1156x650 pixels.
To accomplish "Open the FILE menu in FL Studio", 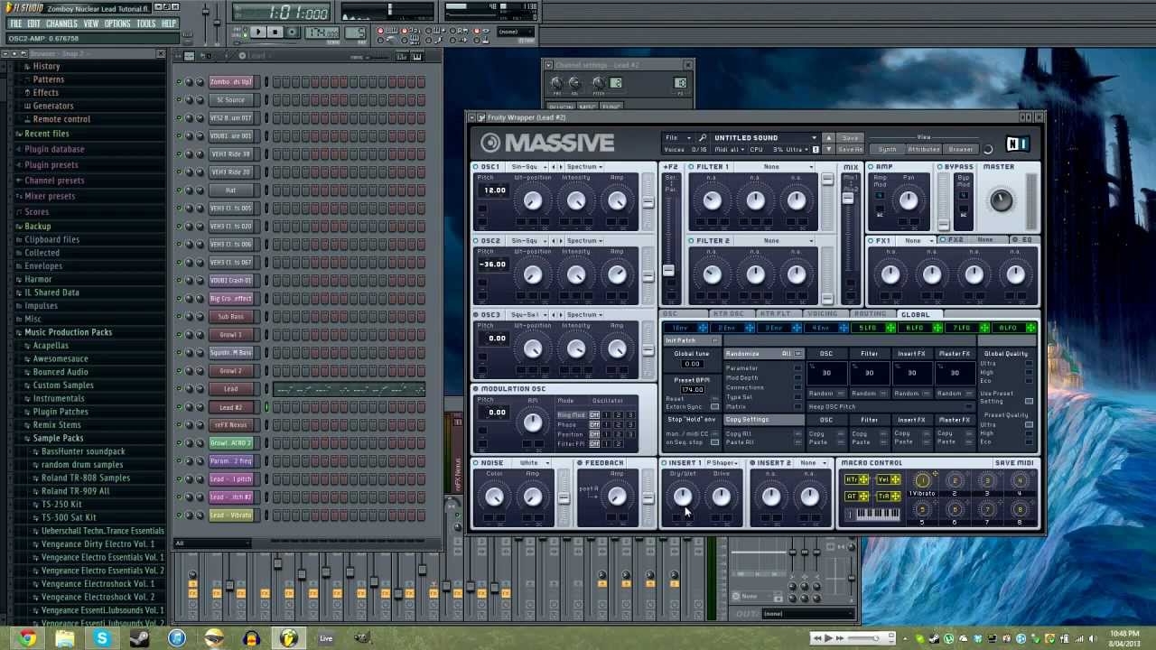I will 15,23.
